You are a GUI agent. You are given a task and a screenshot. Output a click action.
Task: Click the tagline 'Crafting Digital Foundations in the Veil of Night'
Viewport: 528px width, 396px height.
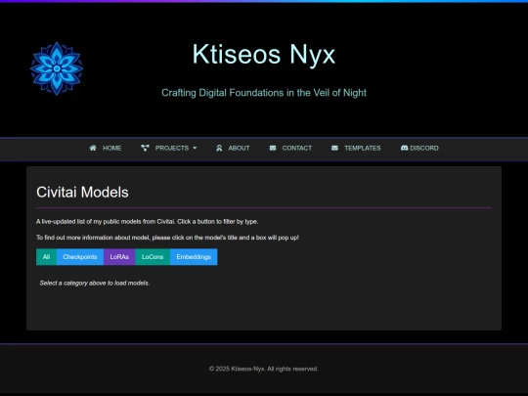point(264,93)
